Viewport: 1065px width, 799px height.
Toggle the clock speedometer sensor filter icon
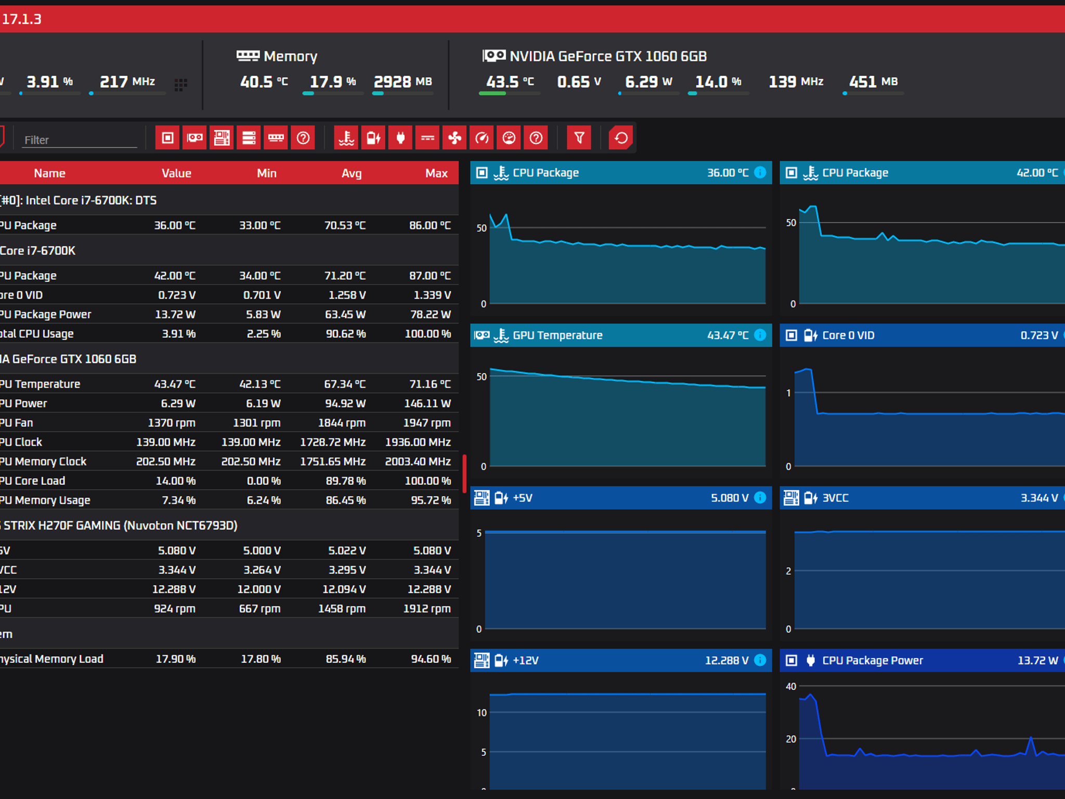pyautogui.click(x=482, y=138)
